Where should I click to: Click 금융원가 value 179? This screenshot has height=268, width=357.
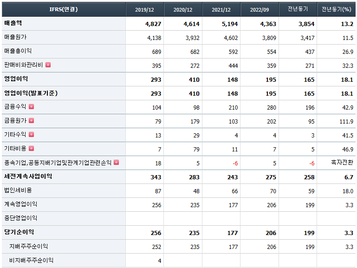tap(195, 122)
